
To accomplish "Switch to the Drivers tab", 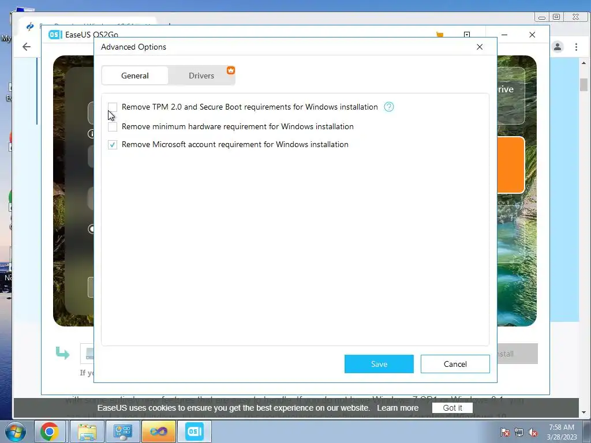I will (201, 76).
